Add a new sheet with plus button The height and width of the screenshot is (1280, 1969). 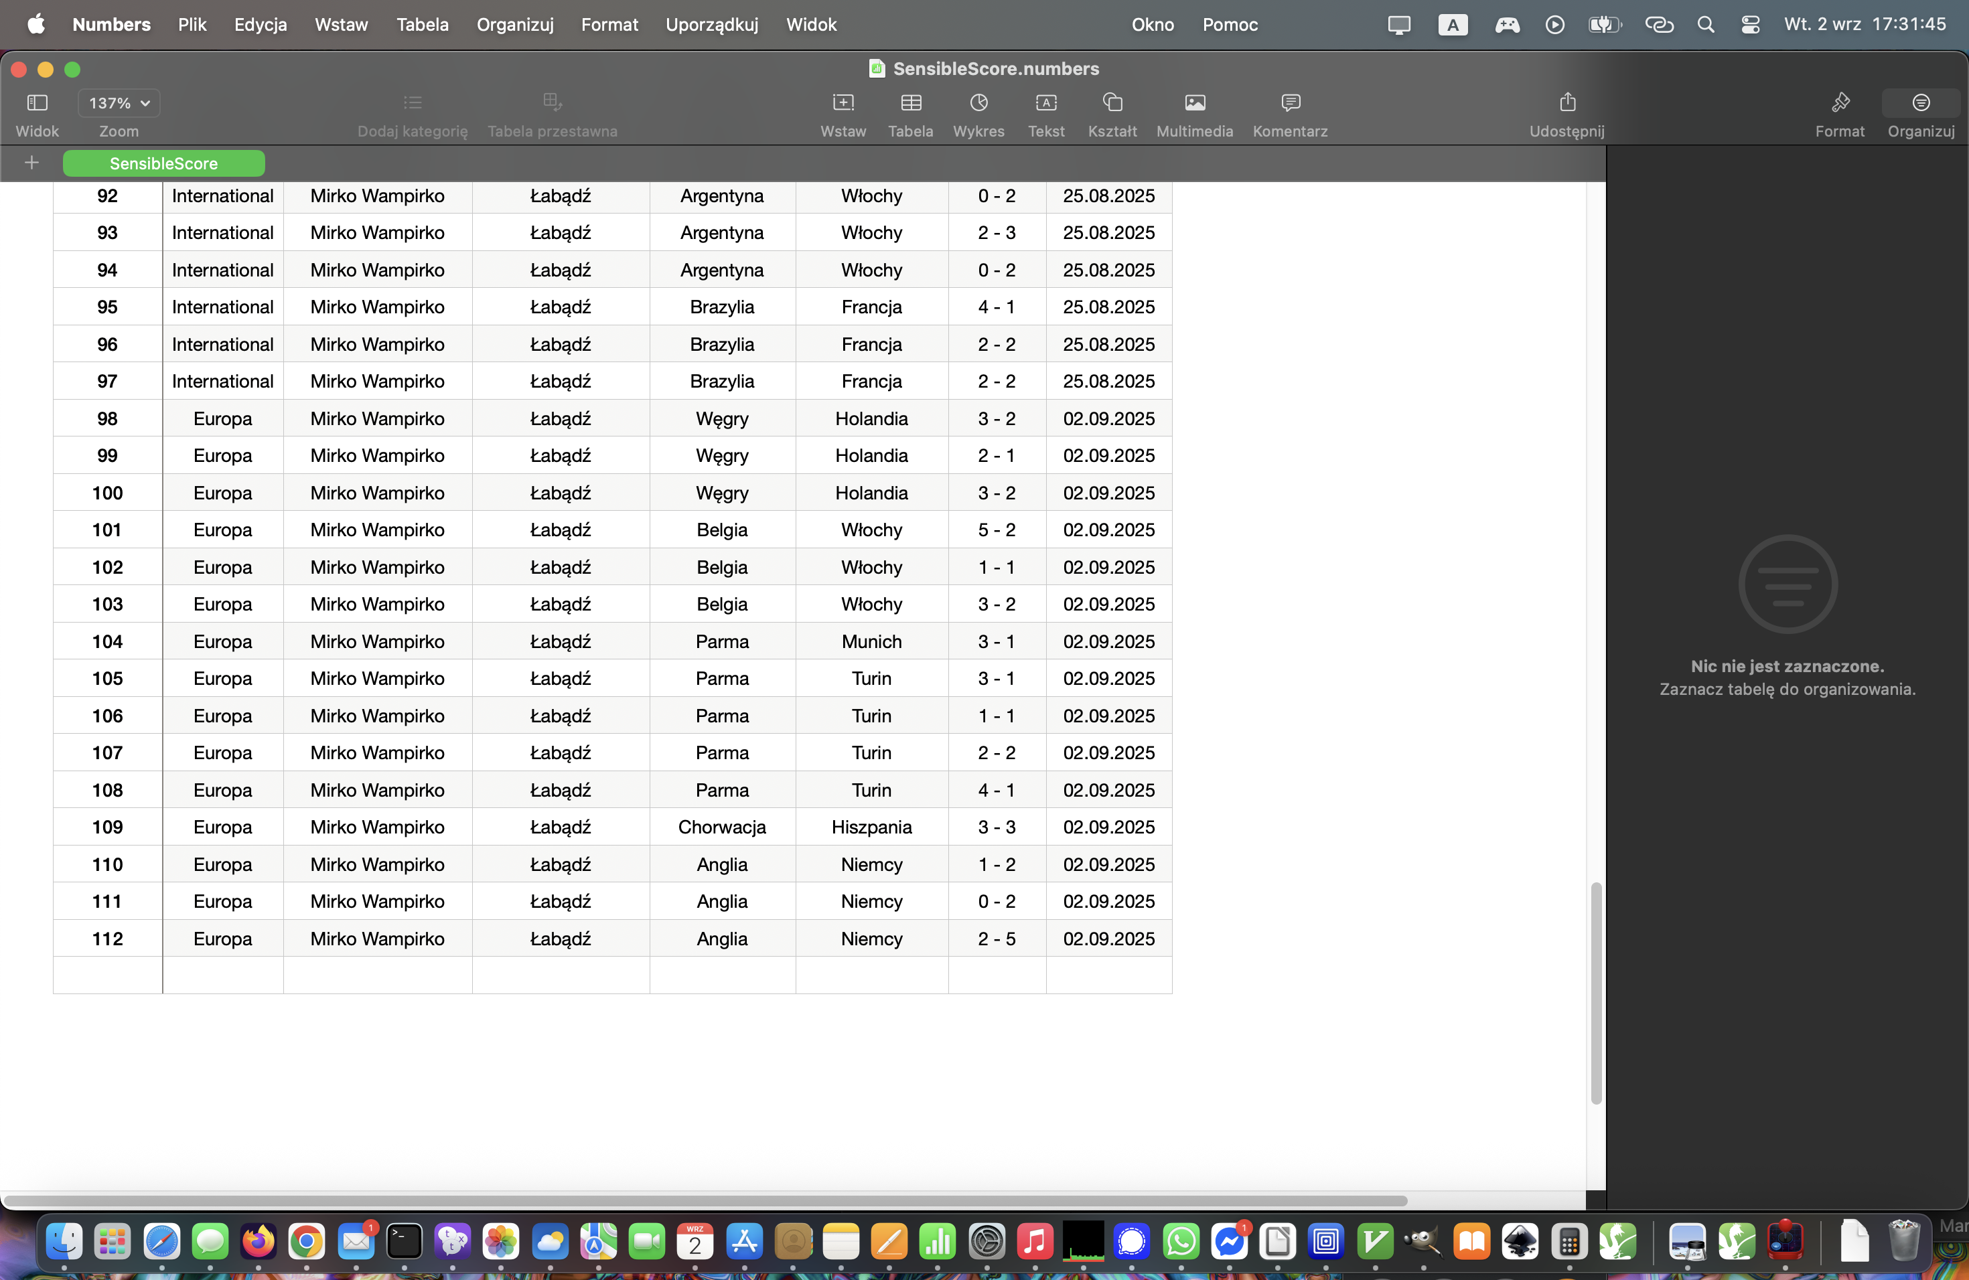pos(31,163)
